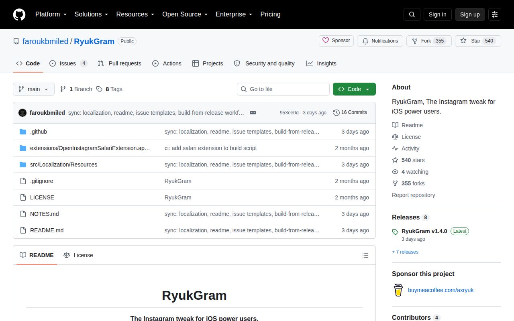Open the search magnifier button

(x=412, y=14)
